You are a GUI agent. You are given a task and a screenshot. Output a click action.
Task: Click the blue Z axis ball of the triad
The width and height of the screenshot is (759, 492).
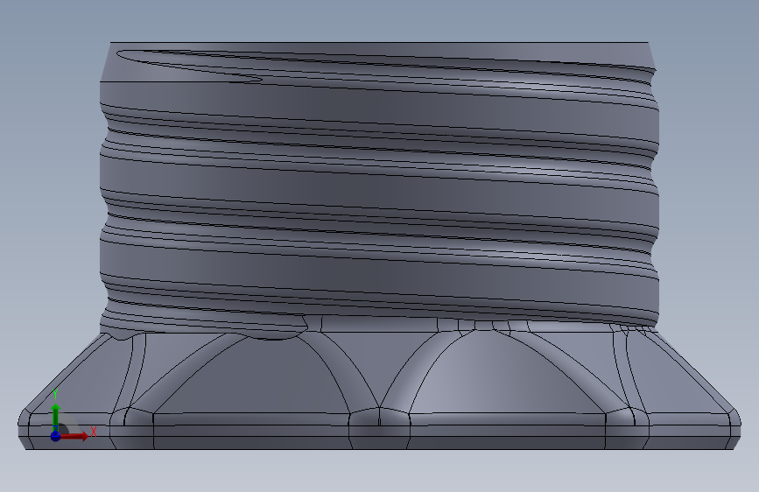pyautogui.click(x=56, y=436)
